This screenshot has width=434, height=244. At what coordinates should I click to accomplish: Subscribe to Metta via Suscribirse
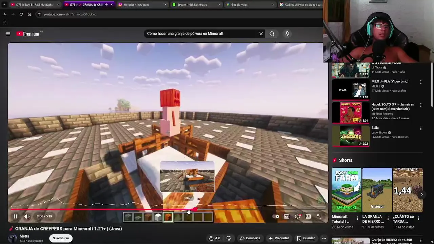click(x=61, y=238)
